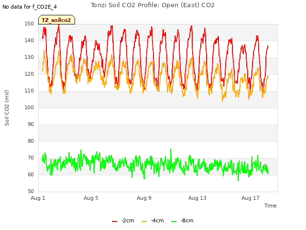Click the 'Aug 5' x-axis tick label
The height and width of the screenshot is (230, 306).
tap(91, 198)
